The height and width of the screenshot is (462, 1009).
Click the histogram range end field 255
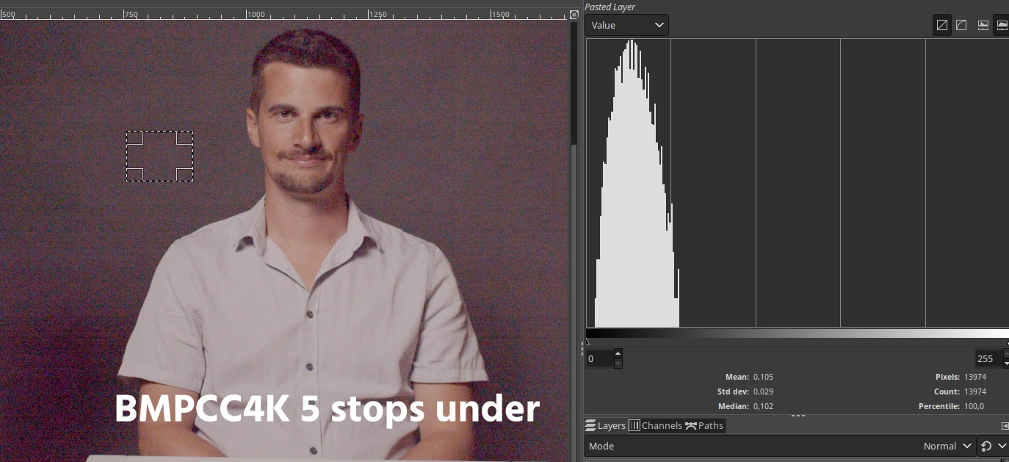987,358
